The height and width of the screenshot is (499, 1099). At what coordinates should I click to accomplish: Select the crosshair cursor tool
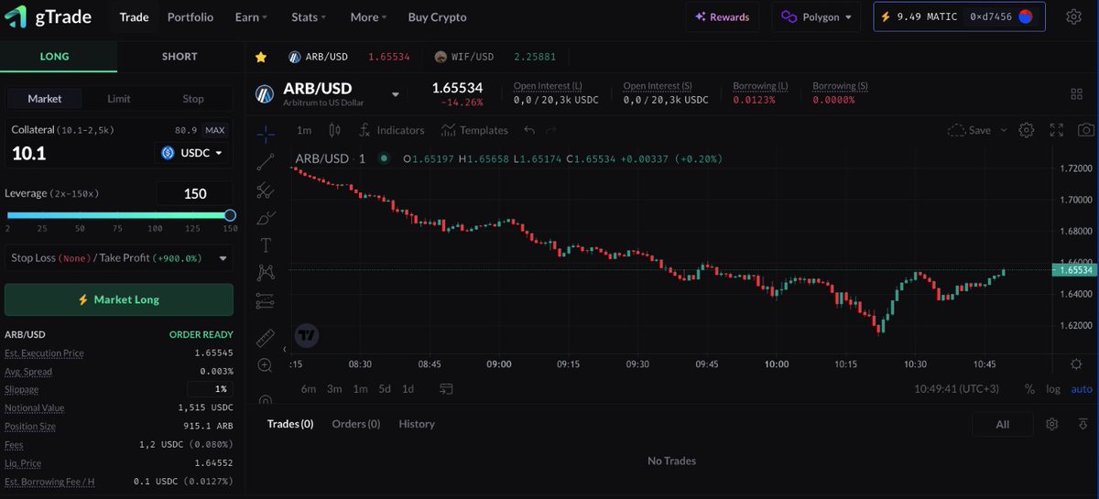[266, 134]
